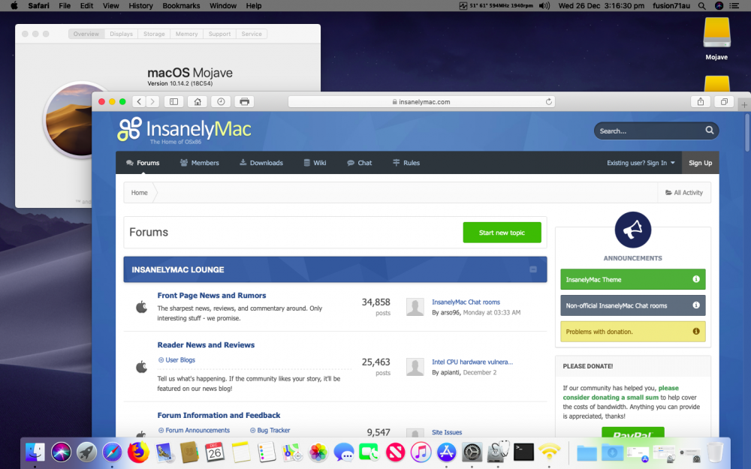The height and width of the screenshot is (469, 751).
Task: Show browsing history clock icon
Action: (x=221, y=101)
